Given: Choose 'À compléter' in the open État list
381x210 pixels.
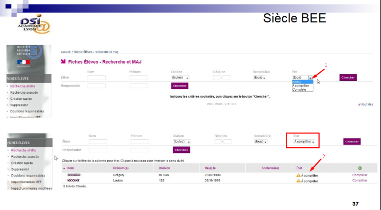Looking at the screenshot, I should click(301, 86).
